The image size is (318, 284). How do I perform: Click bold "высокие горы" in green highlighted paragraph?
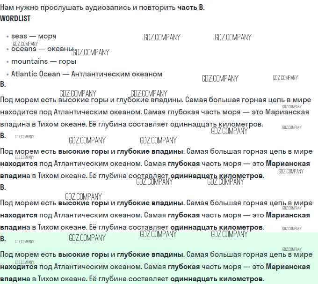(x=83, y=254)
